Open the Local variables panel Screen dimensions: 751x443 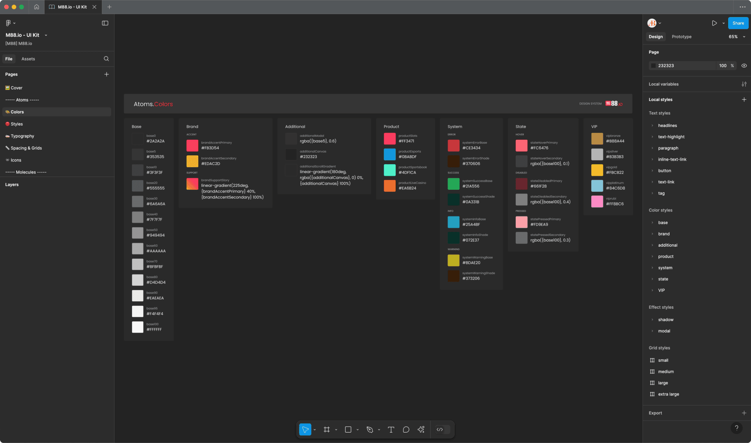click(x=744, y=84)
